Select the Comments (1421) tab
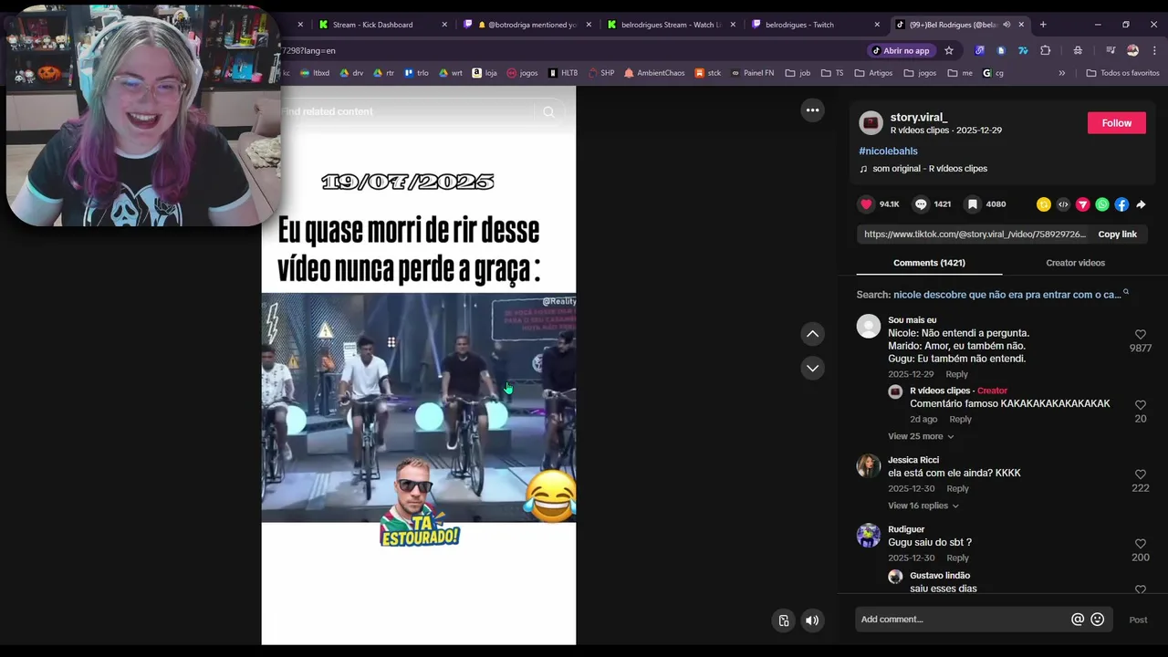Viewport: 1168px width, 657px height. pyautogui.click(x=929, y=263)
